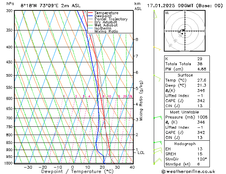The height and width of the screenshot is (174, 226).
Task: Click the weatheronline.co.uk copyright link
Action: 188,171
